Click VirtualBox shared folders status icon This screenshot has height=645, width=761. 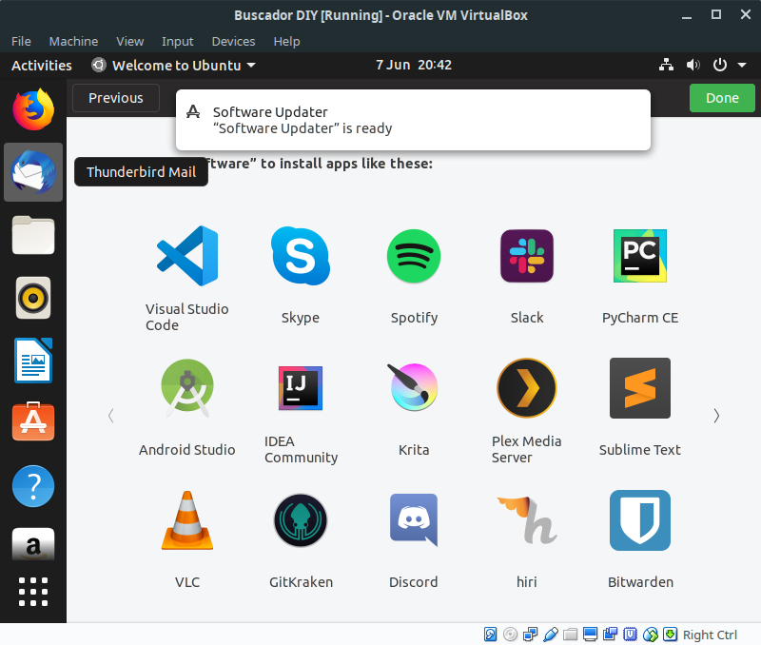pos(570,635)
